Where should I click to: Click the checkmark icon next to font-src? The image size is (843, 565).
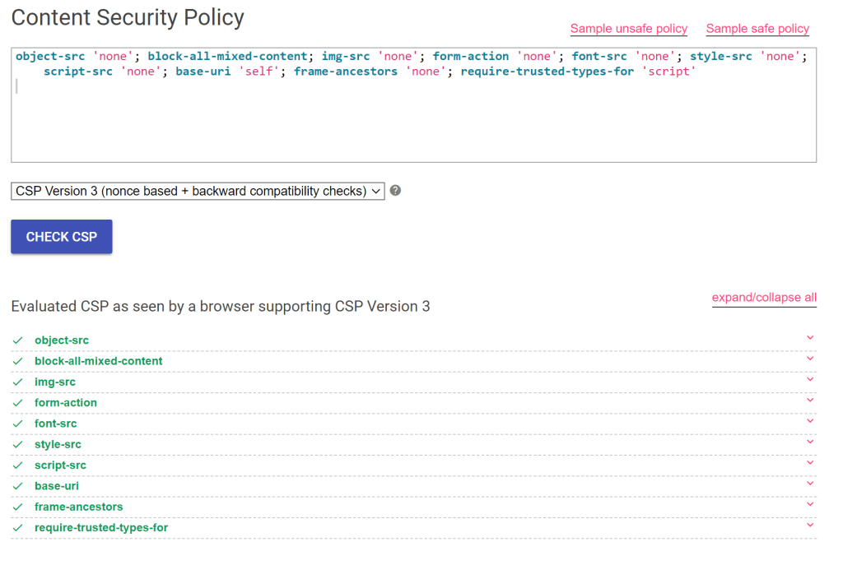point(17,424)
